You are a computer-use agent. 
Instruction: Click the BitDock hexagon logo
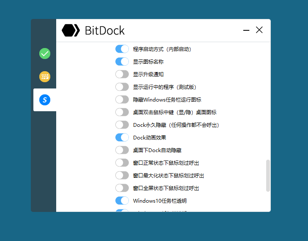(x=71, y=30)
